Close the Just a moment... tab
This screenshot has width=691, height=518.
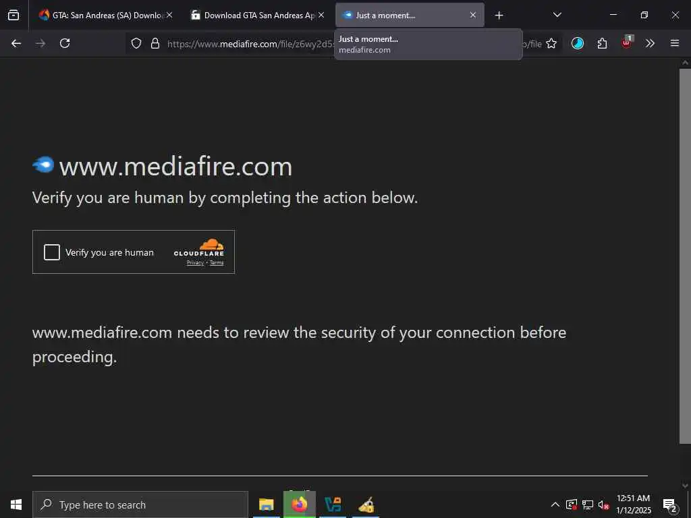tap(473, 15)
